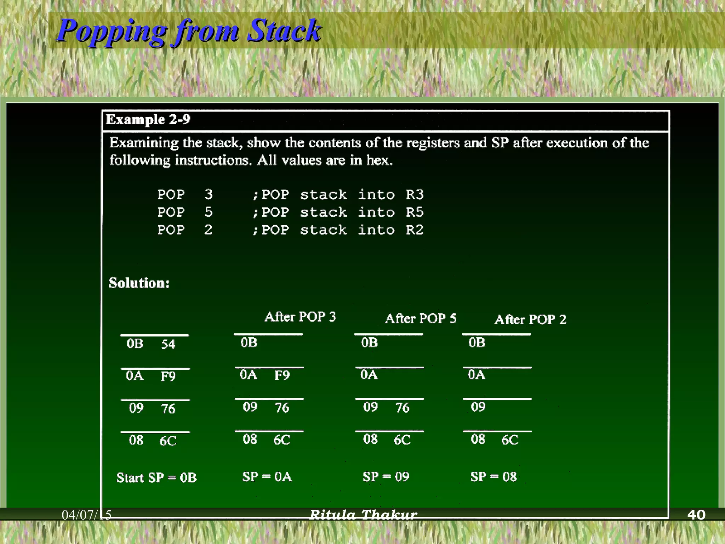725x544 pixels.
Task: Click the F9 value under After POP 3
Action: click(x=282, y=375)
